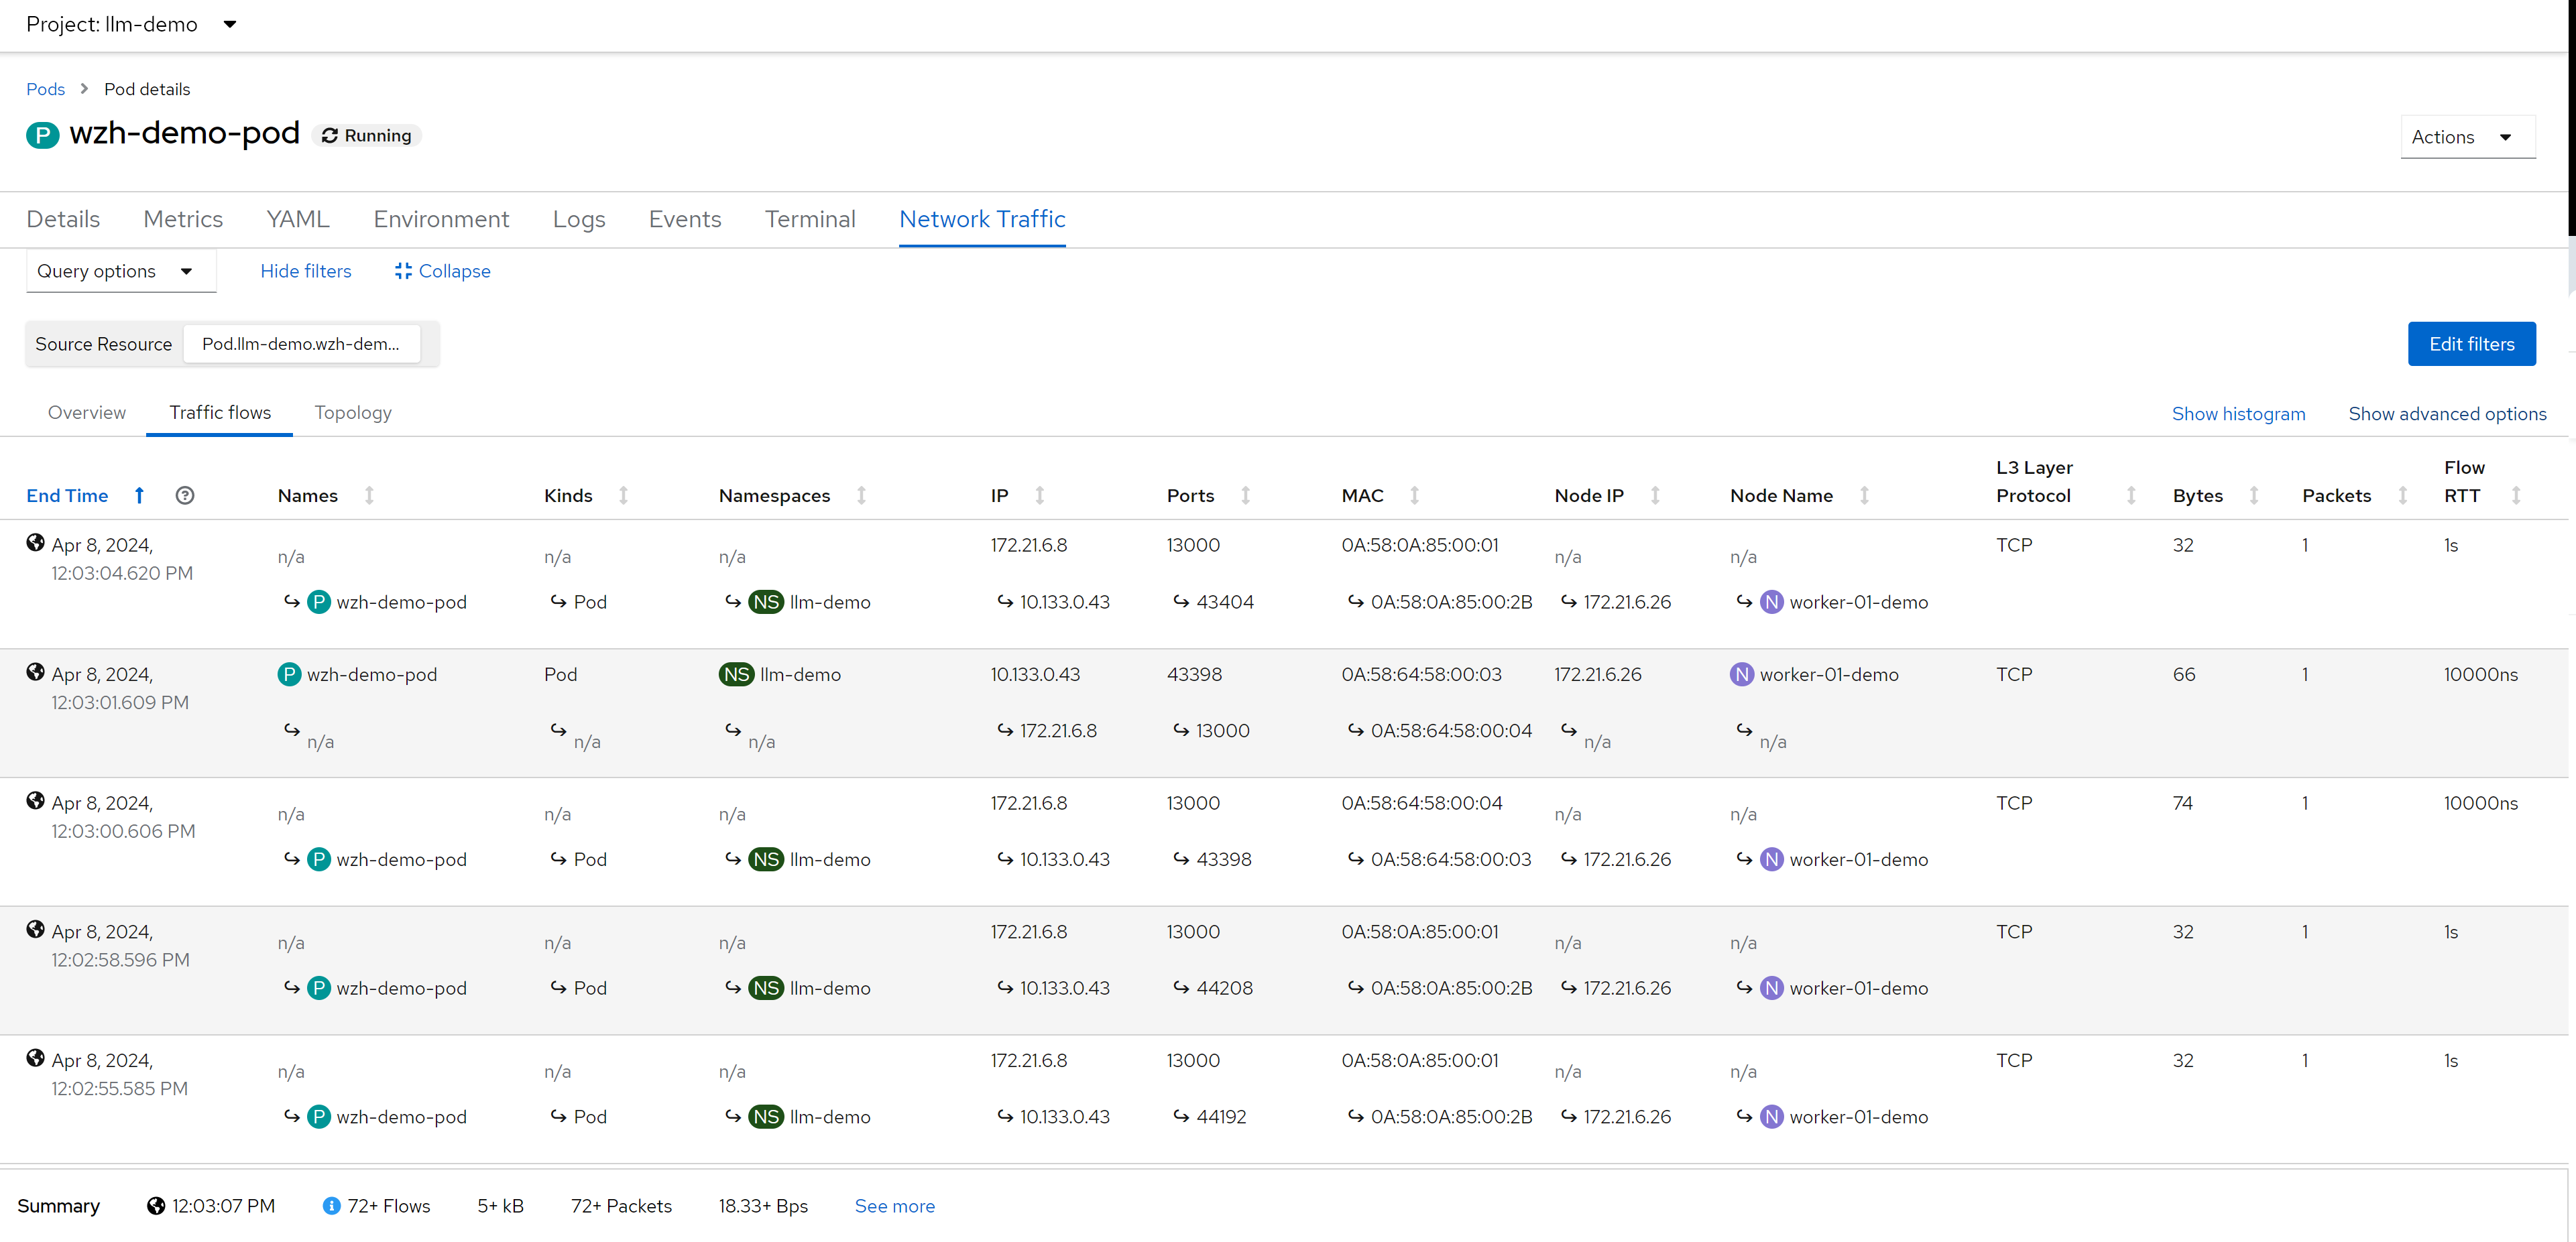Open the Query options dropdown
Screen dimensions: 2576x1242
[x=115, y=271]
